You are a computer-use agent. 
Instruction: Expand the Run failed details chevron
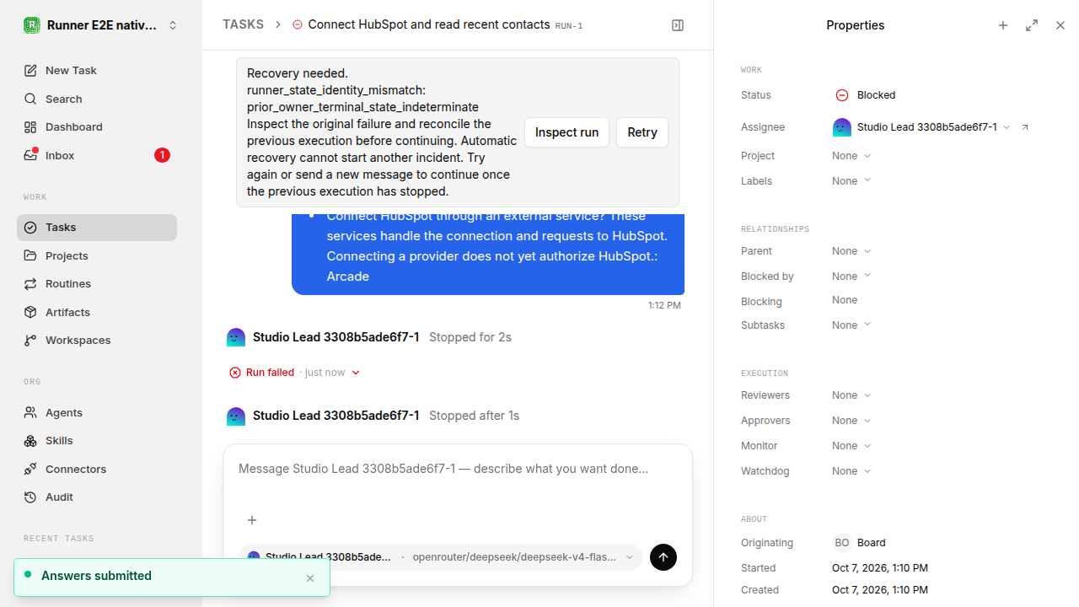[356, 373]
